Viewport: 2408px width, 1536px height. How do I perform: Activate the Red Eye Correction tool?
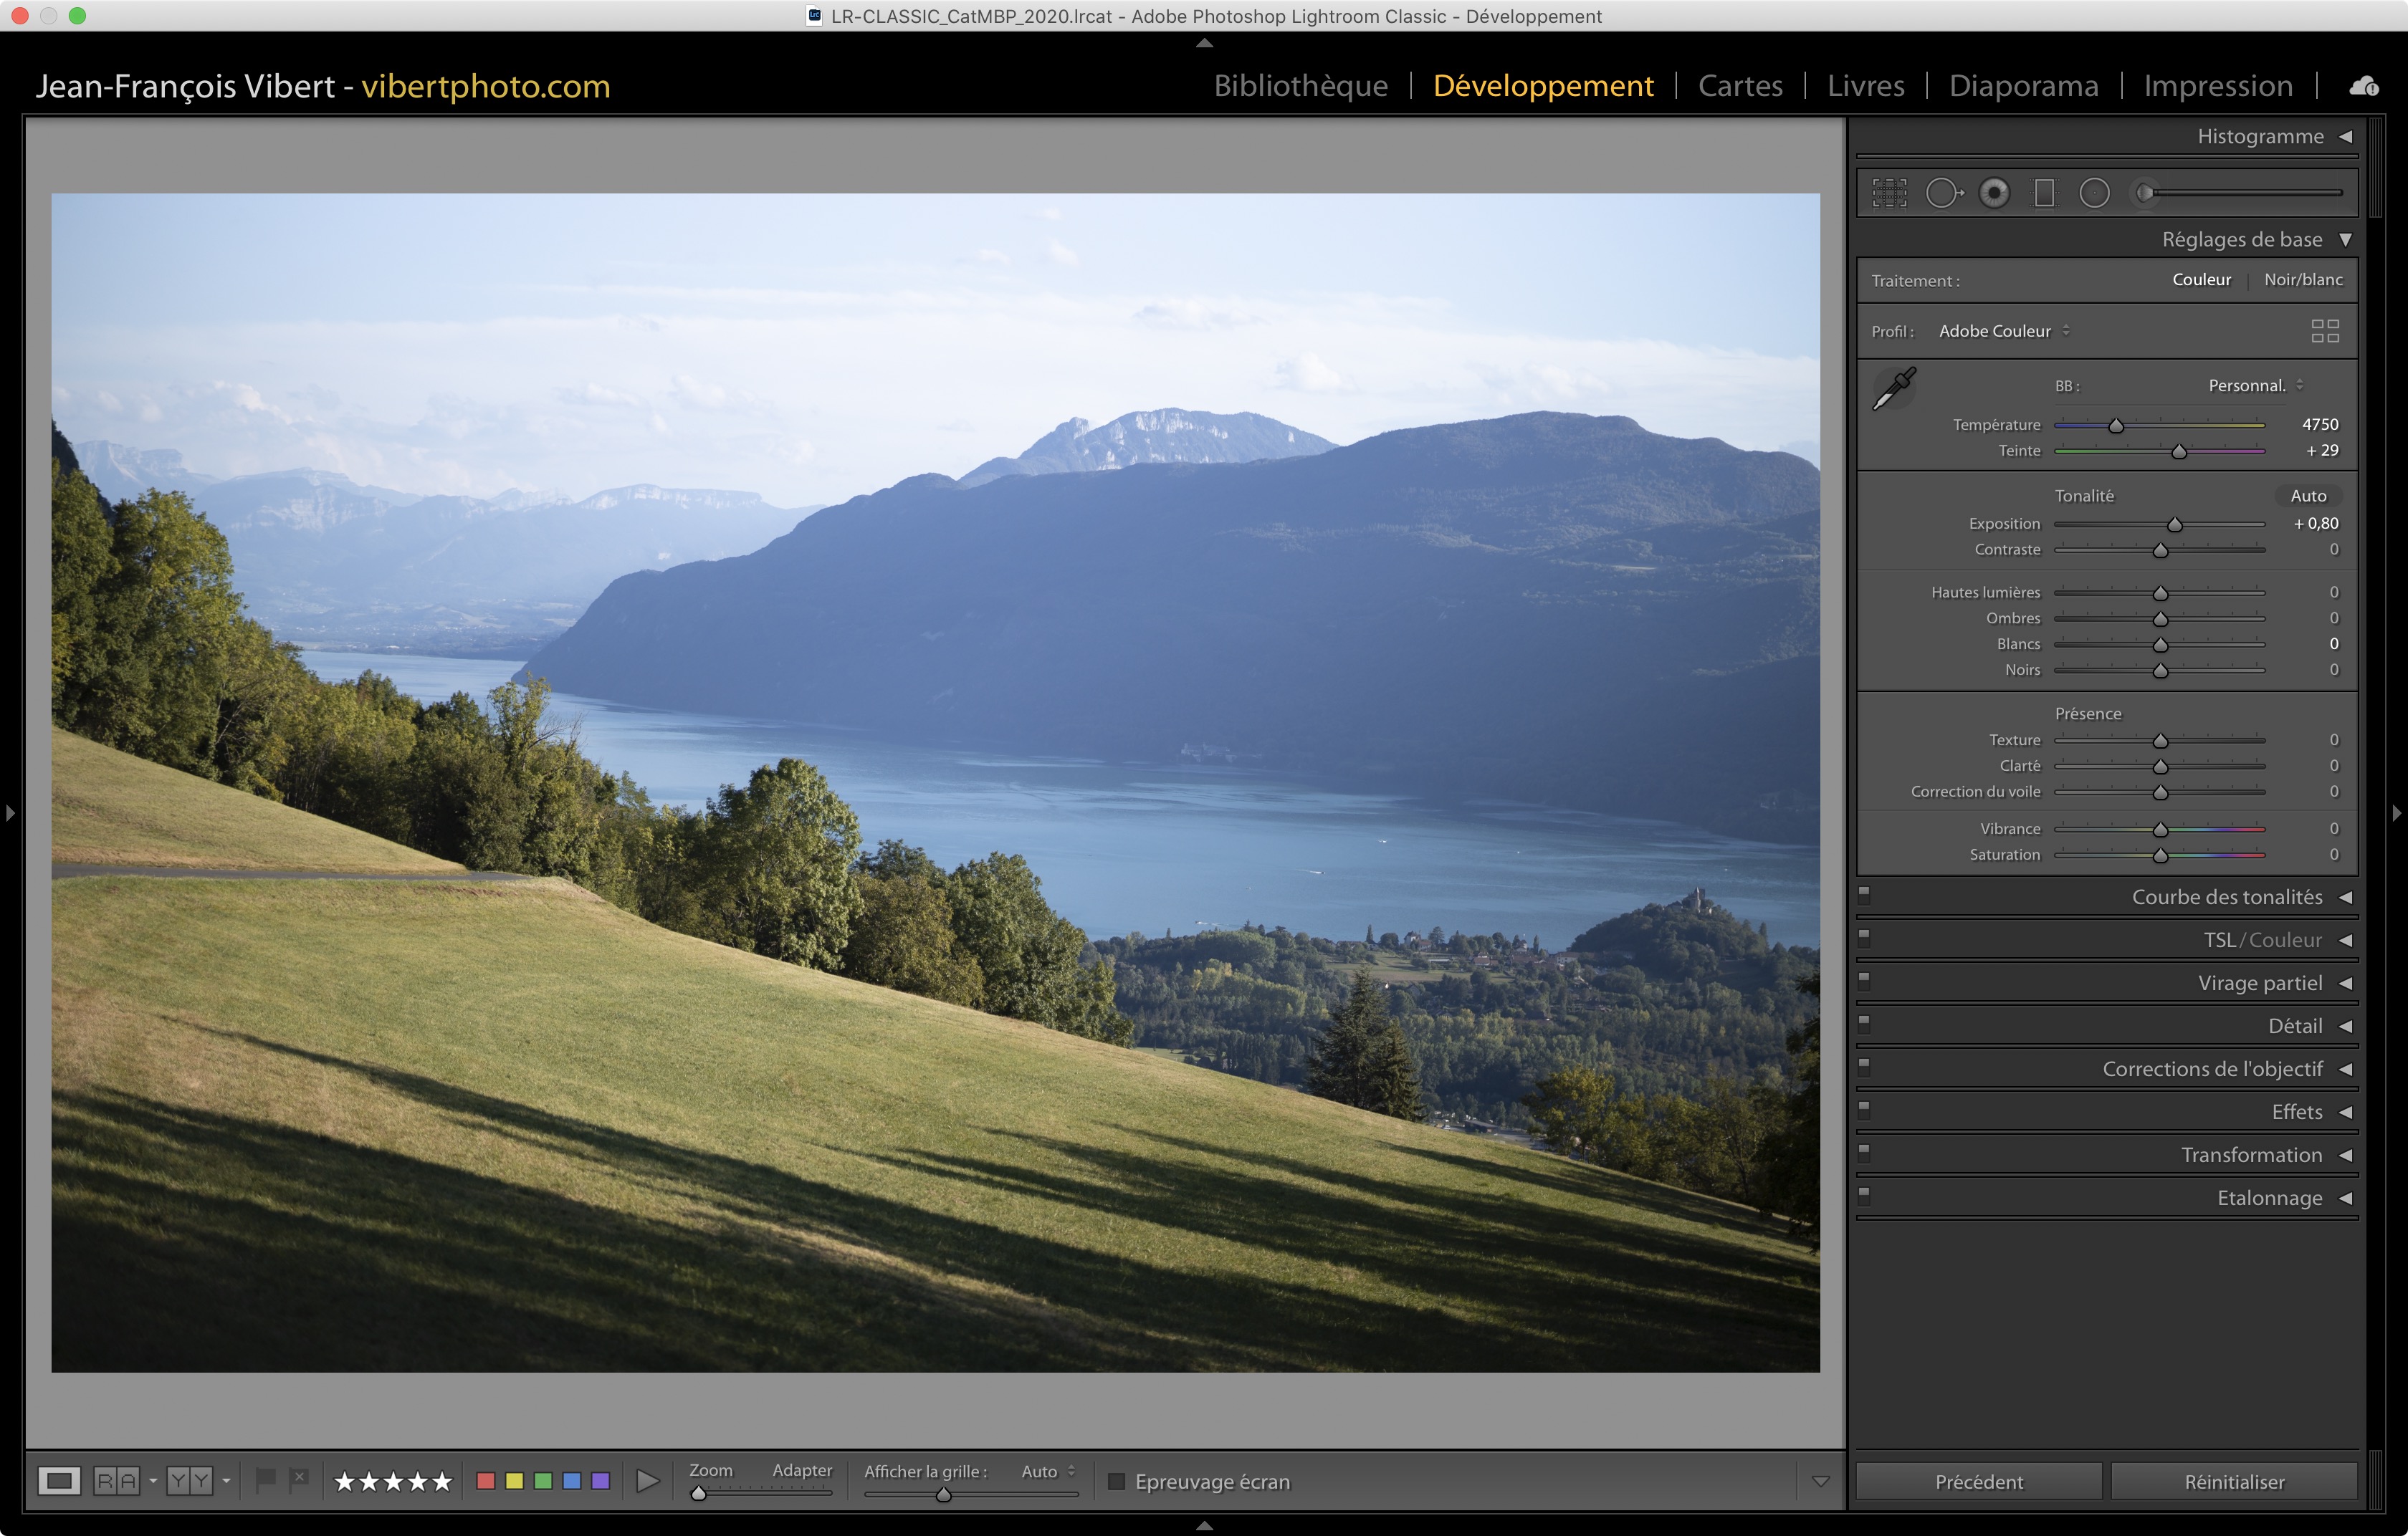point(1994,193)
